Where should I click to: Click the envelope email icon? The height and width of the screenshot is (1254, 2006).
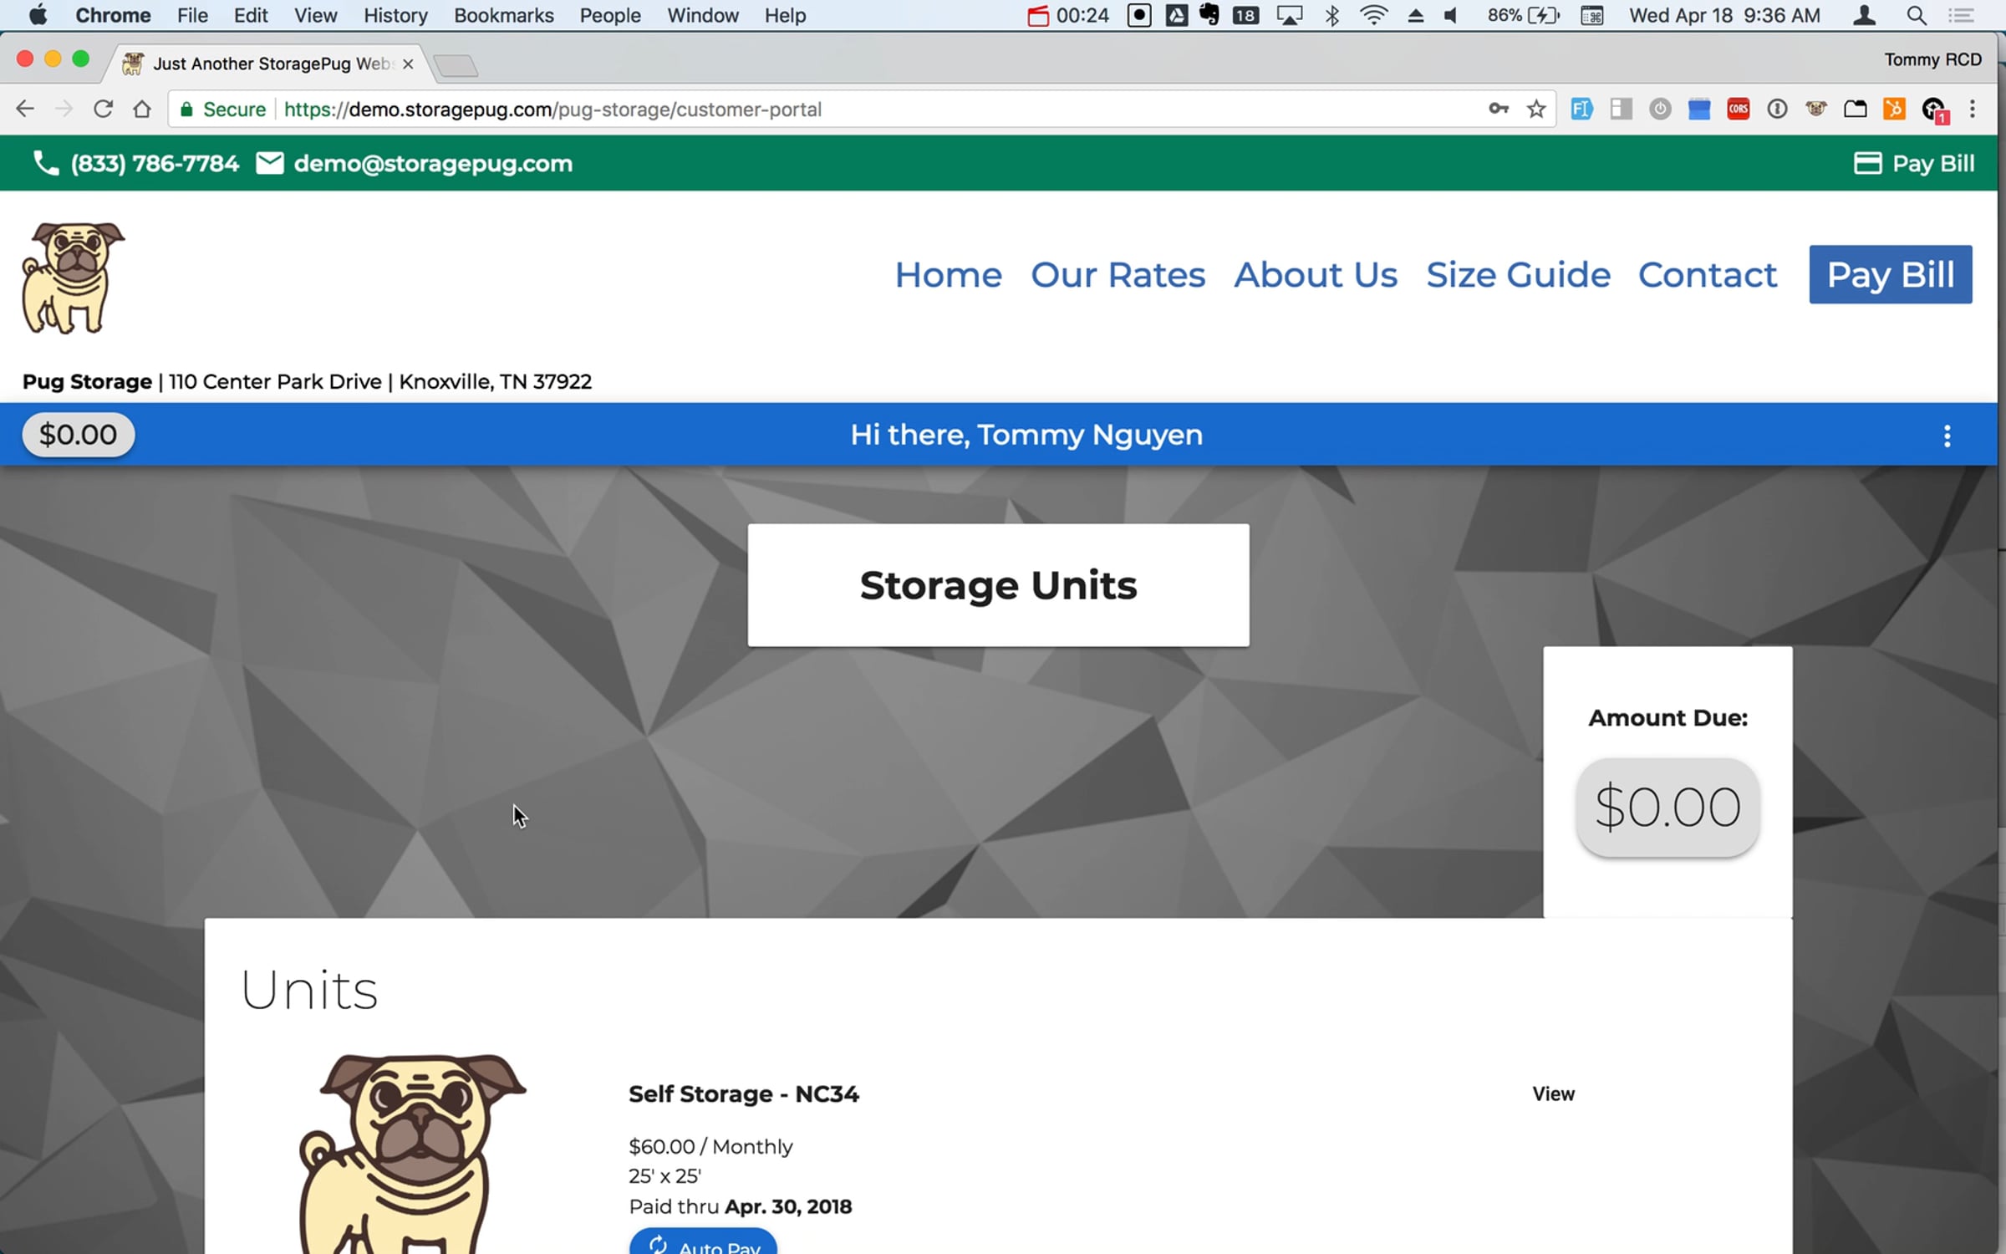(x=269, y=163)
